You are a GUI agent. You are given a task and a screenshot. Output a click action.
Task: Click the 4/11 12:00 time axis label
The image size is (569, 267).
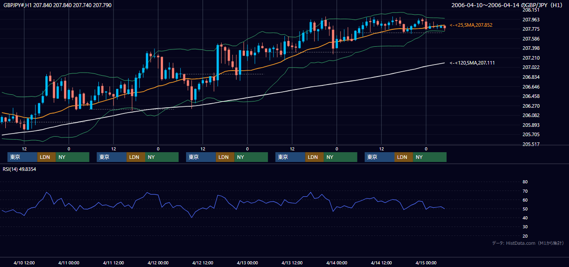[x=113, y=263]
